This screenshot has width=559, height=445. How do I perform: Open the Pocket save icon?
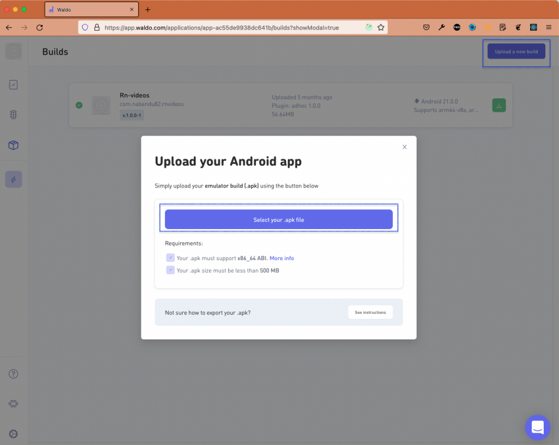click(426, 27)
